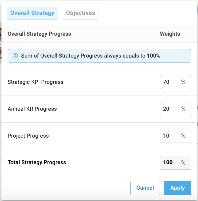Click the info icon in the blue banner
Image resolution: width=198 pixels, height=201 pixels.
(15, 56)
